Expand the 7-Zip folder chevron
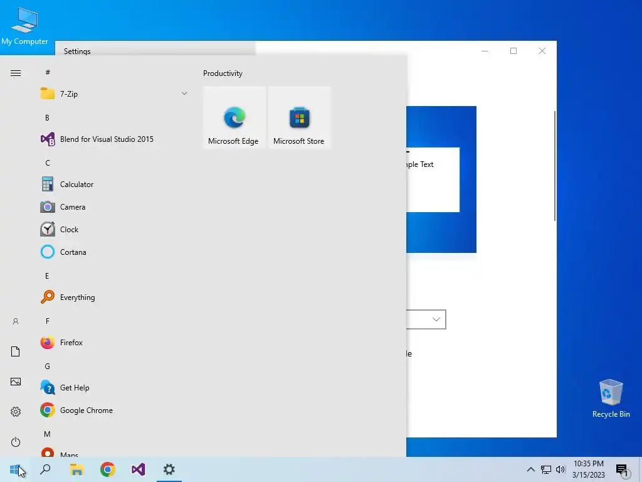The height and width of the screenshot is (482, 642). tap(184, 94)
